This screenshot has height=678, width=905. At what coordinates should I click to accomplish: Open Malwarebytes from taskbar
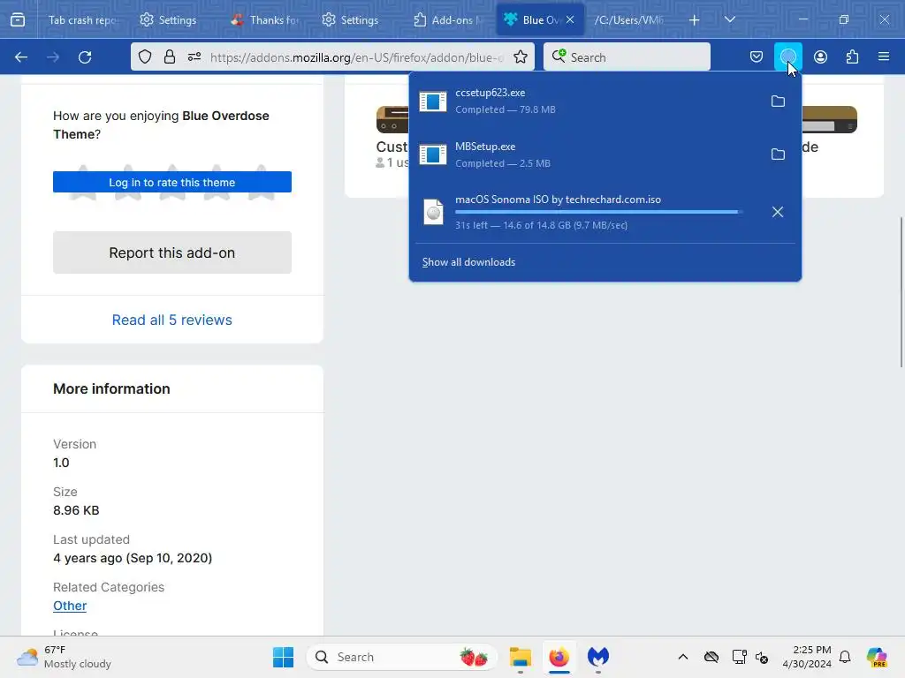pyautogui.click(x=598, y=657)
